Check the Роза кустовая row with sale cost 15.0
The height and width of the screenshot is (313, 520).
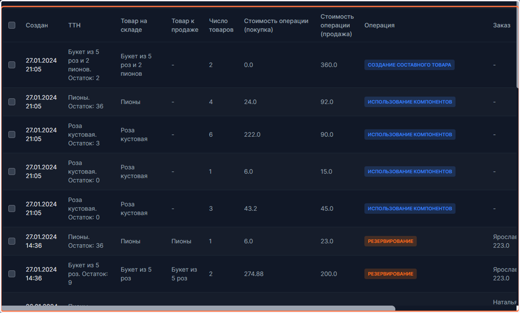point(12,171)
